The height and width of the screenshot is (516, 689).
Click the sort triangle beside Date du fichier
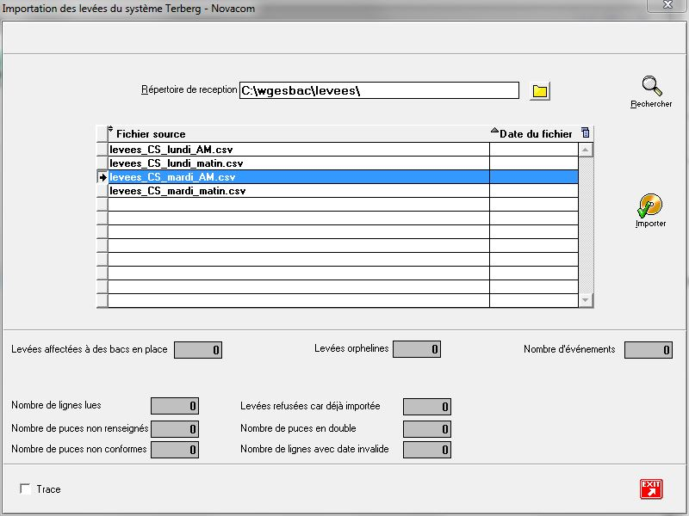[x=494, y=132]
